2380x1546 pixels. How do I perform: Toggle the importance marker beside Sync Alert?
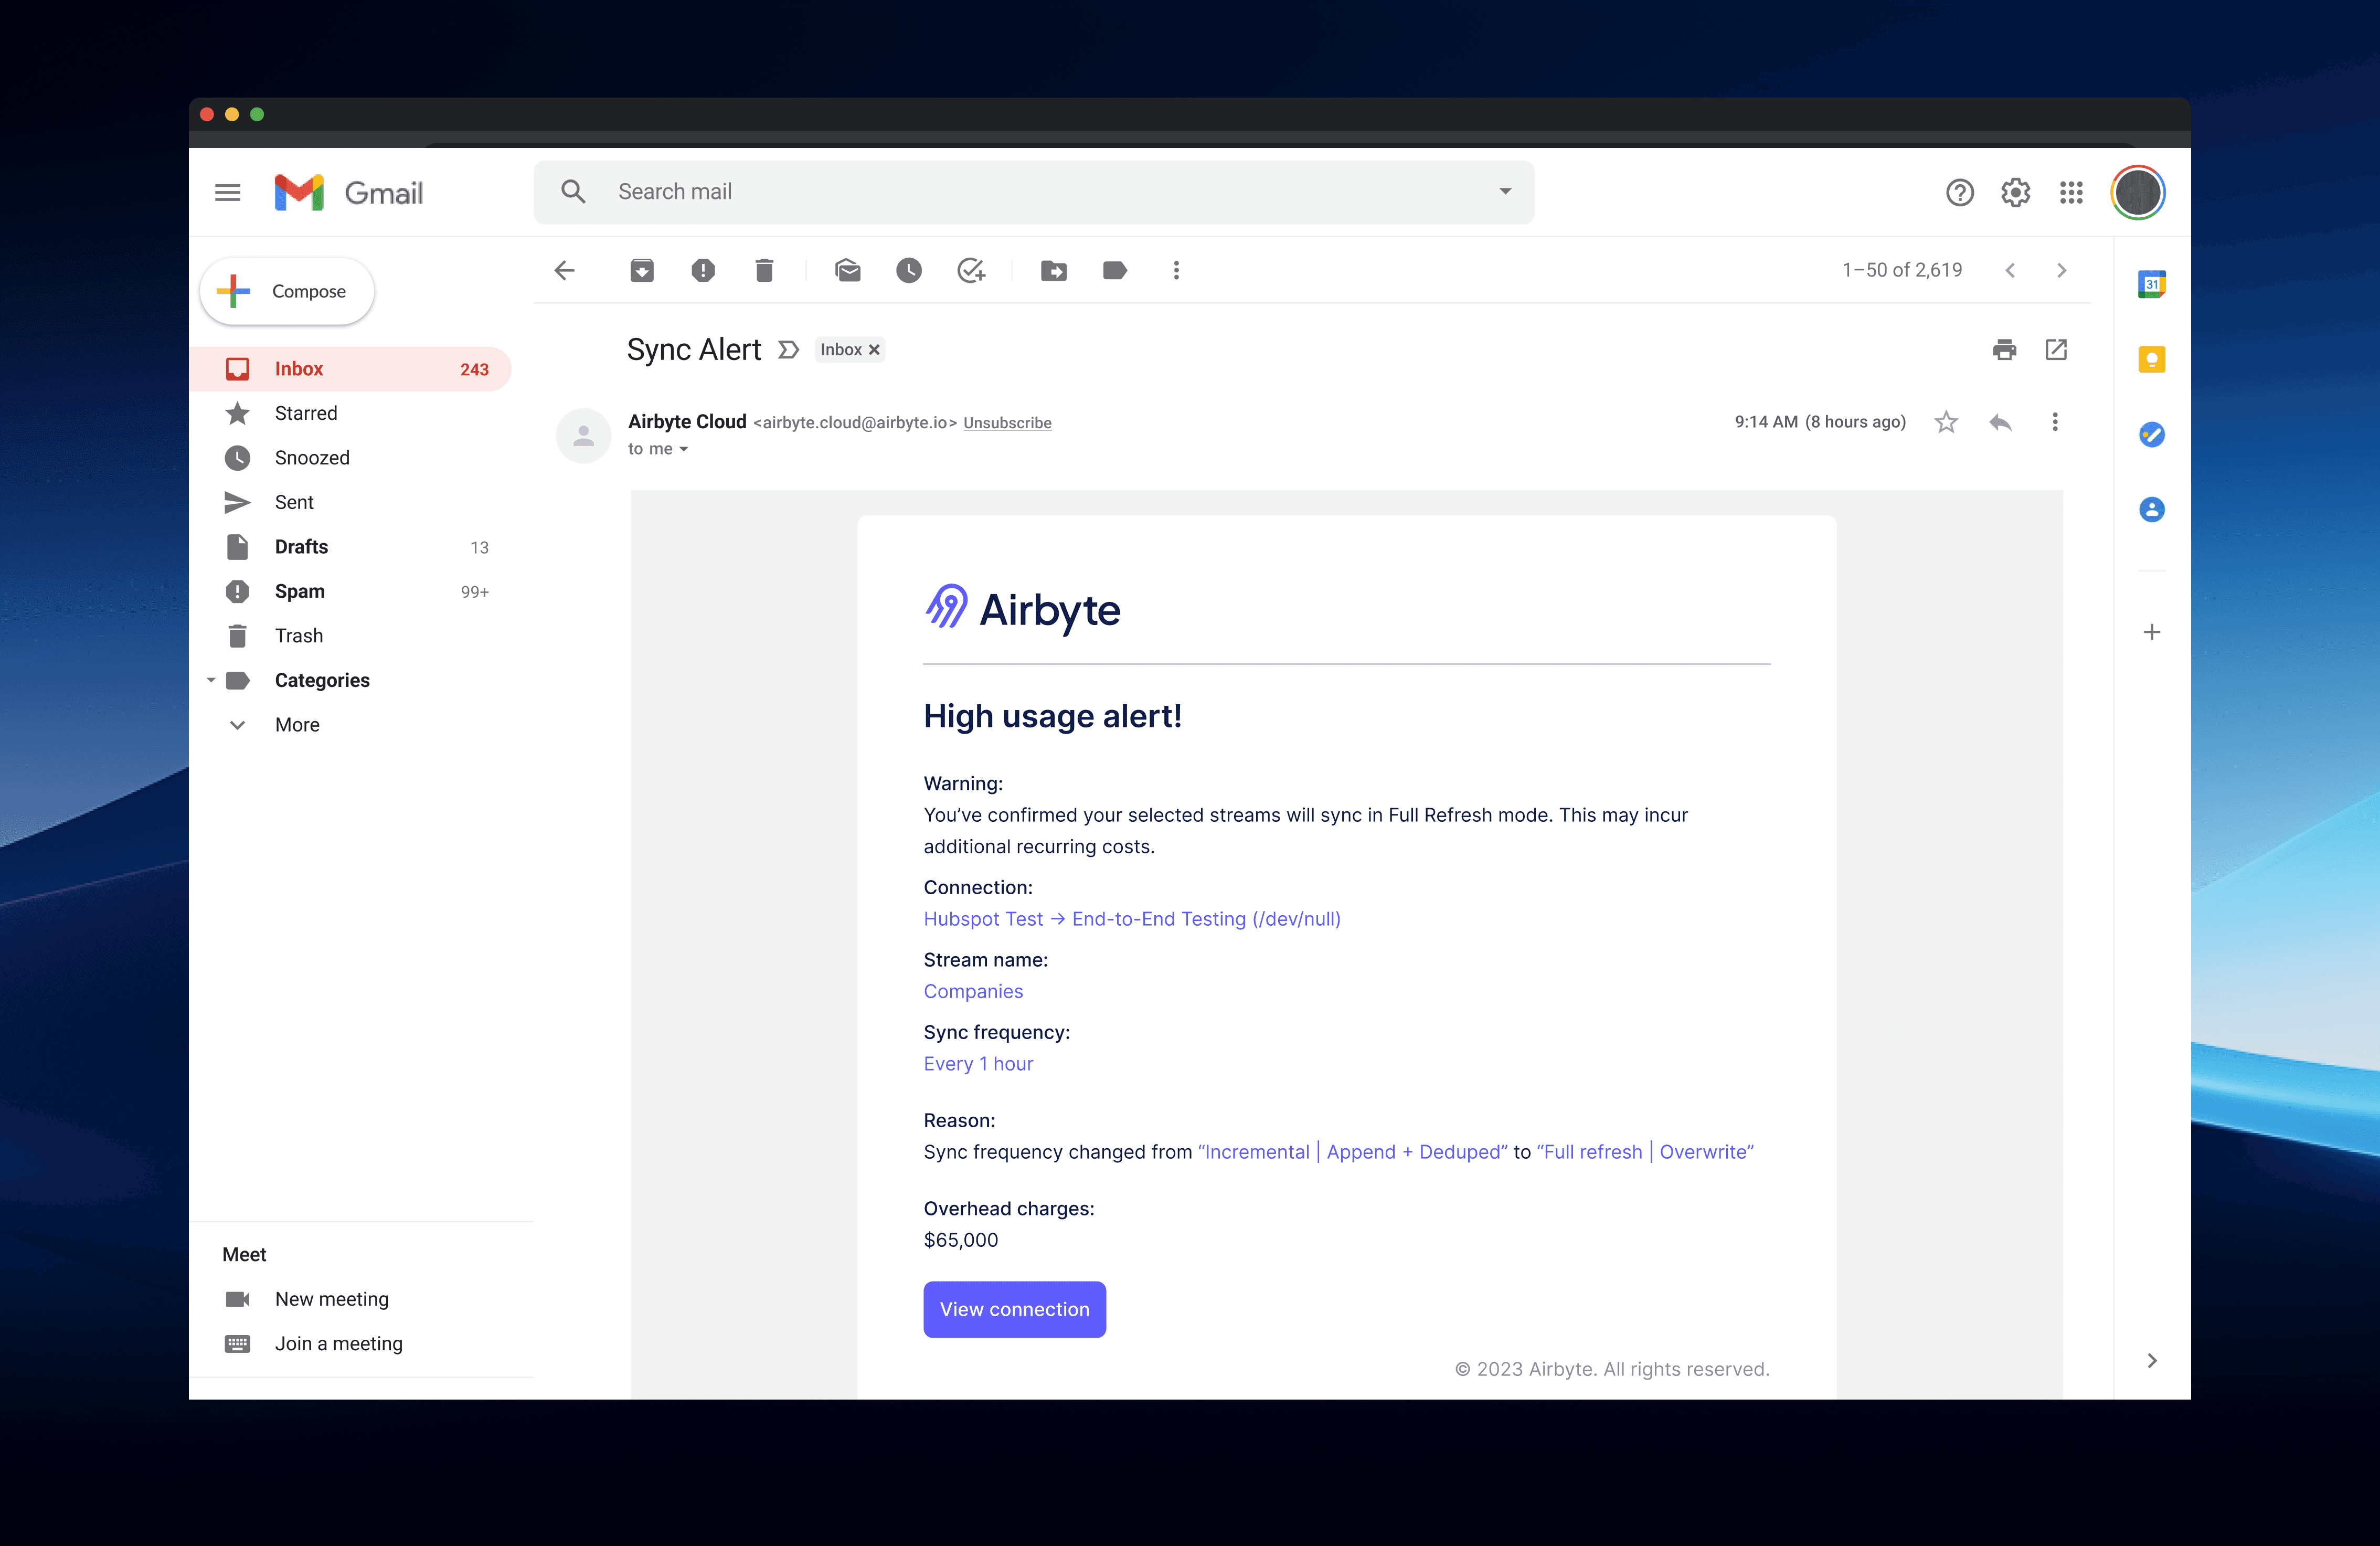tap(788, 349)
